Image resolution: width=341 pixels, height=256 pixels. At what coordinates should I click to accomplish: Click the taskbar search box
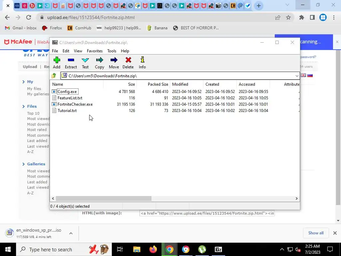coord(64,249)
